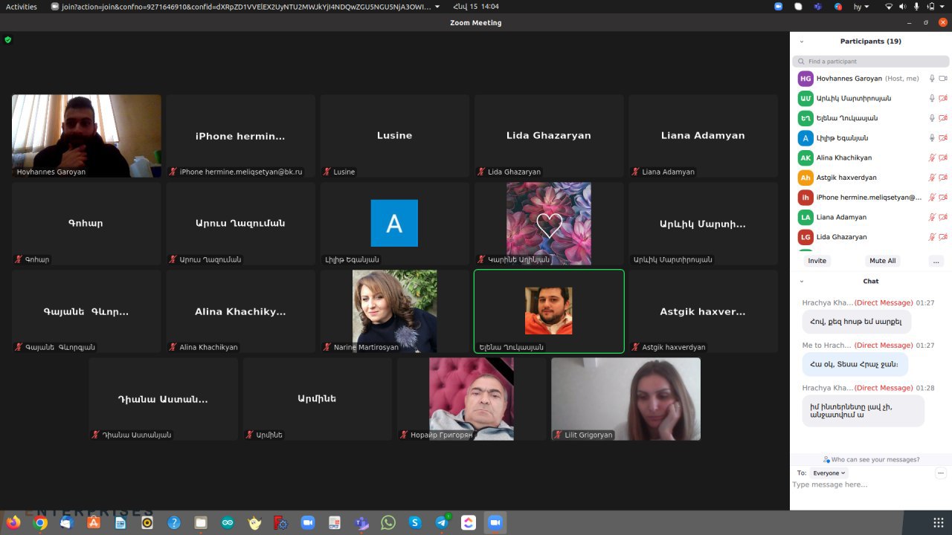952x535 pixels.
Task: Open the system menu arrow in top bar
Action: (943, 6)
